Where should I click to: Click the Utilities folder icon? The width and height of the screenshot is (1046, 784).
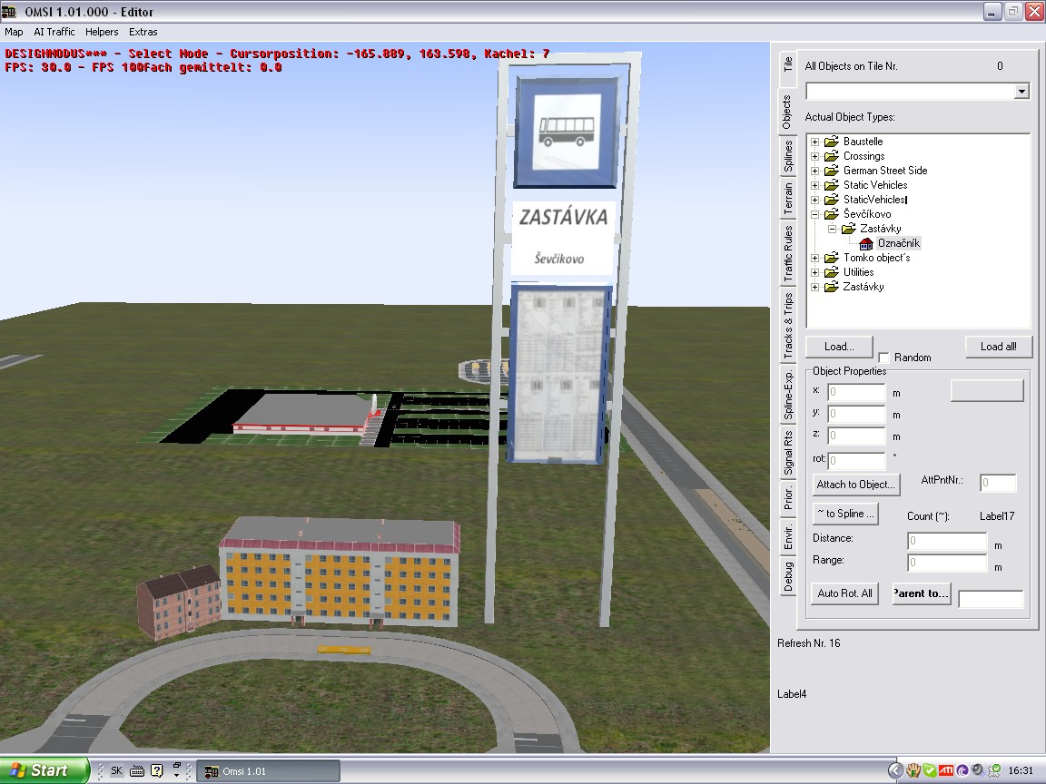(x=831, y=272)
